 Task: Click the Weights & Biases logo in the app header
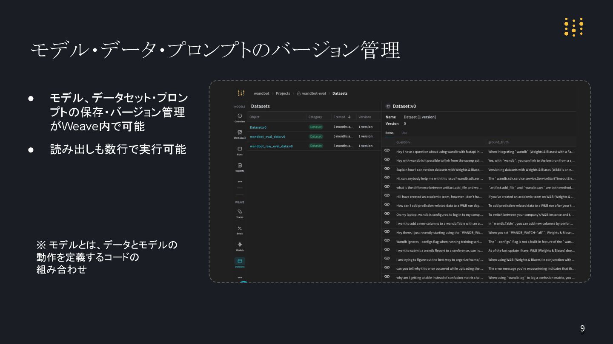(241, 93)
